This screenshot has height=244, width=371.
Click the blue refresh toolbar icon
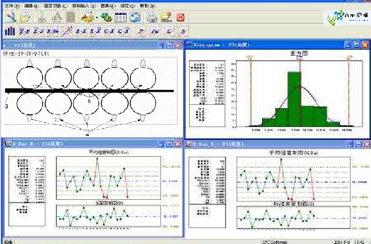click(135, 17)
